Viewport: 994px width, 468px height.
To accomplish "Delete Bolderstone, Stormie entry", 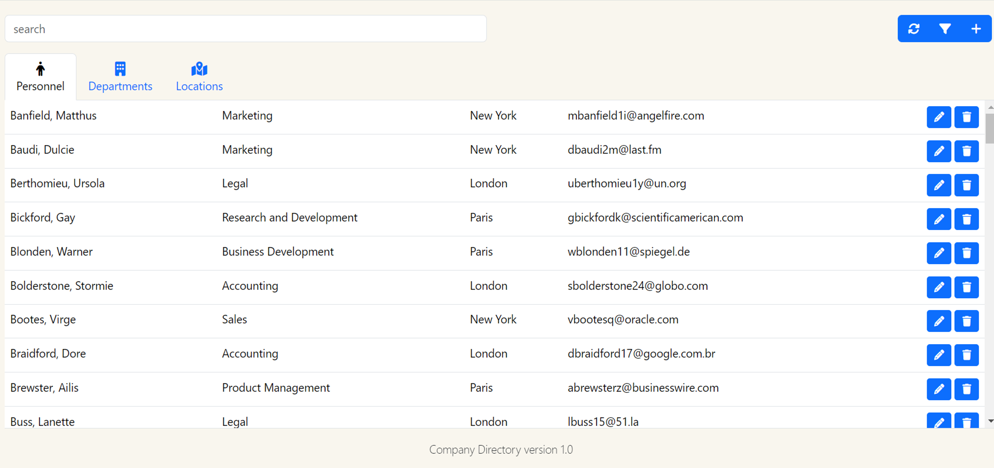I will click(966, 287).
